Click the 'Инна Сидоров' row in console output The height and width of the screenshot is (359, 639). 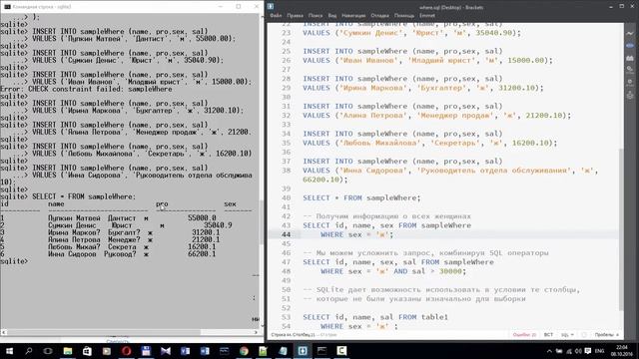click(108, 254)
